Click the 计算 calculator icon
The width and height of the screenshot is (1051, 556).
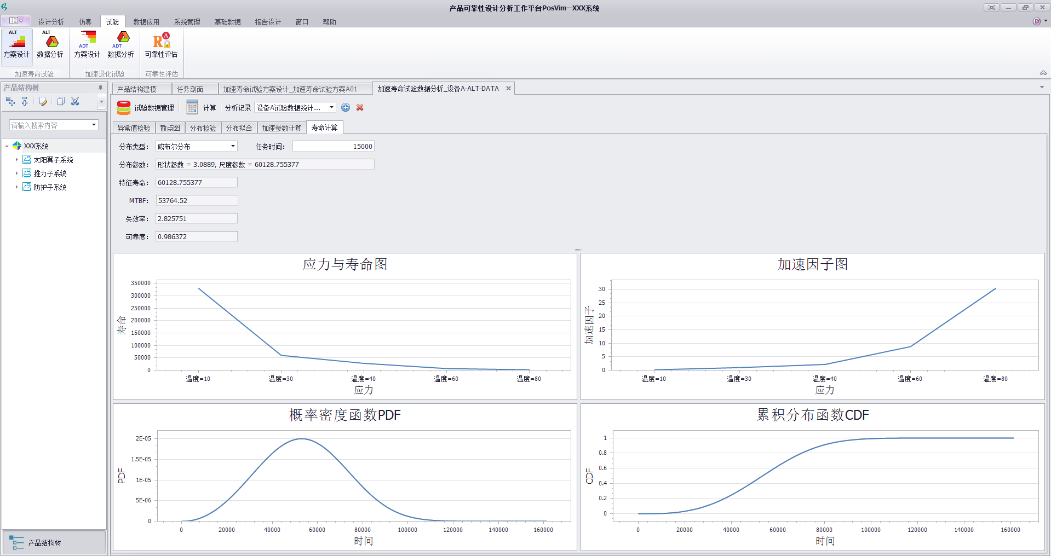pos(192,108)
